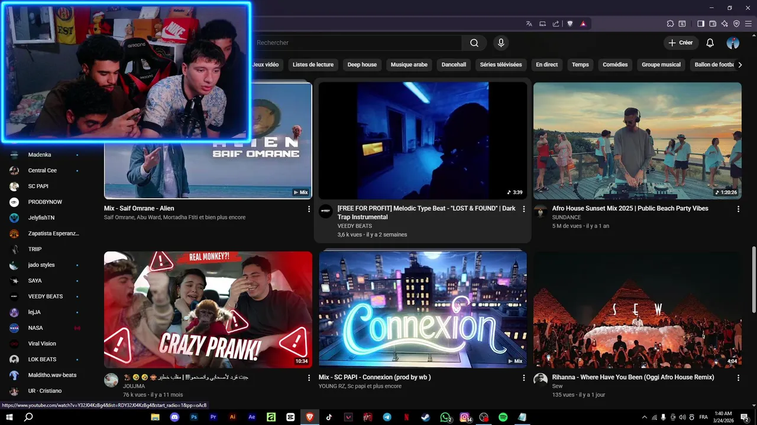Select the Temps filter chip
Screen dimensions: 757x425
point(580,64)
